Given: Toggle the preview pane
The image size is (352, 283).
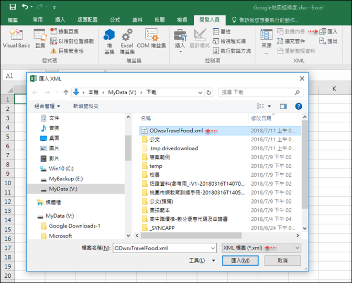Looking at the screenshot, I should point(283,106).
